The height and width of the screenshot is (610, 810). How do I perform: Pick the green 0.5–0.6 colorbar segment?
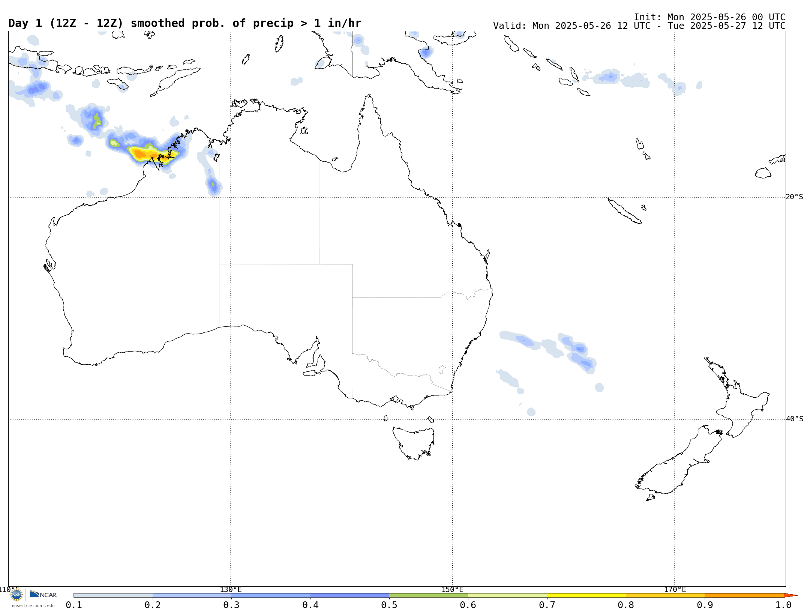coord(429,595)
